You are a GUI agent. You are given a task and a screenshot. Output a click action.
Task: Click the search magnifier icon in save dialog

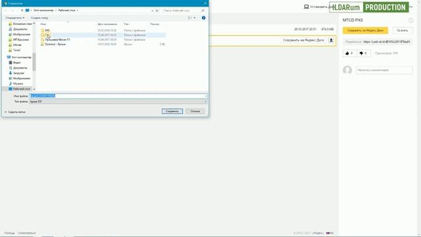pyautogui.click(x=203, y=11)
